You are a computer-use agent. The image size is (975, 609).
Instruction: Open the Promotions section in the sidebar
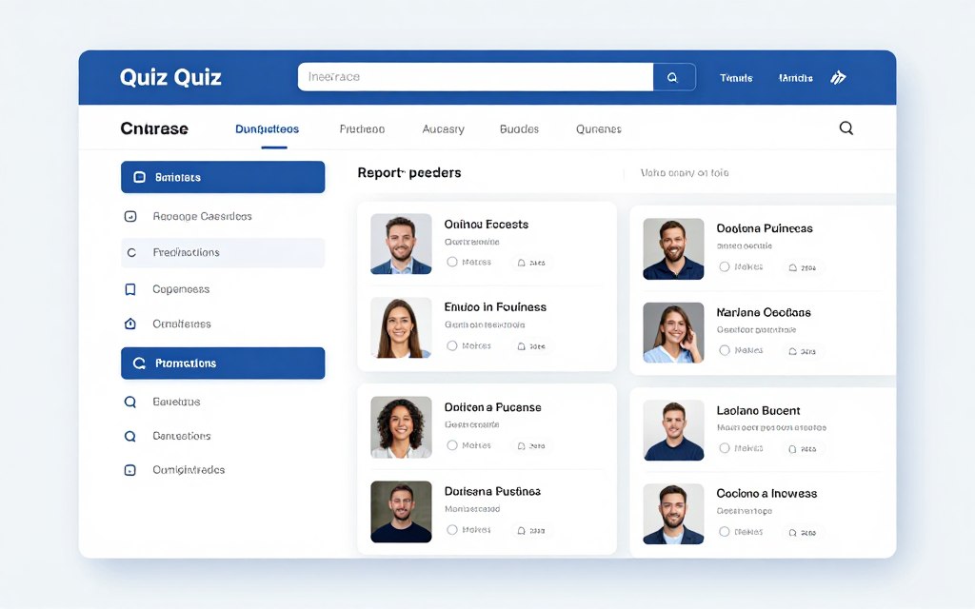pyautogui.click(x=223, y=363)
